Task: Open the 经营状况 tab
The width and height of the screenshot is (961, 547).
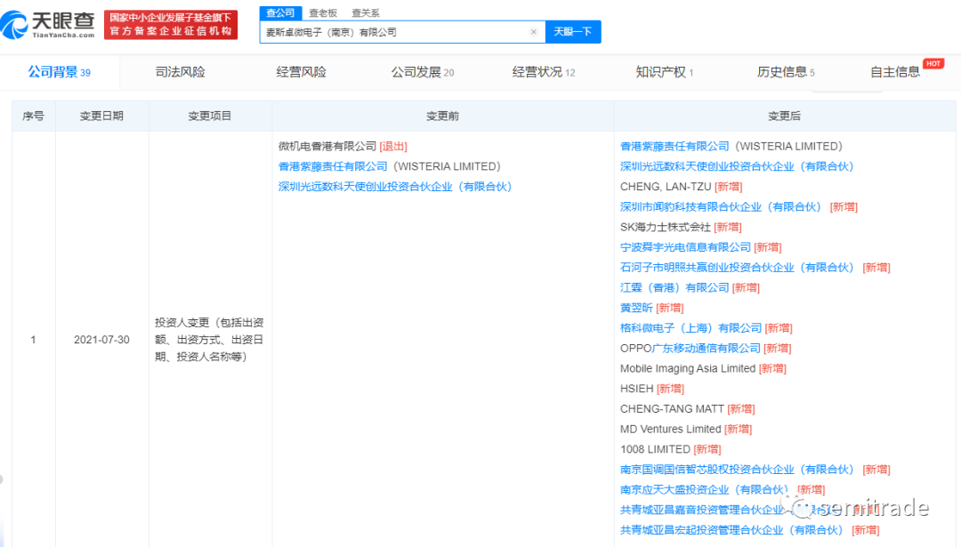Action: point(544,72)
